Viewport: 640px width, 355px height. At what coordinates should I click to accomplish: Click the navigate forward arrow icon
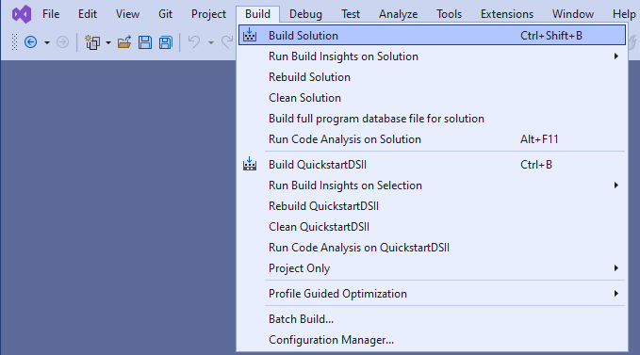[x=62, y=42]
